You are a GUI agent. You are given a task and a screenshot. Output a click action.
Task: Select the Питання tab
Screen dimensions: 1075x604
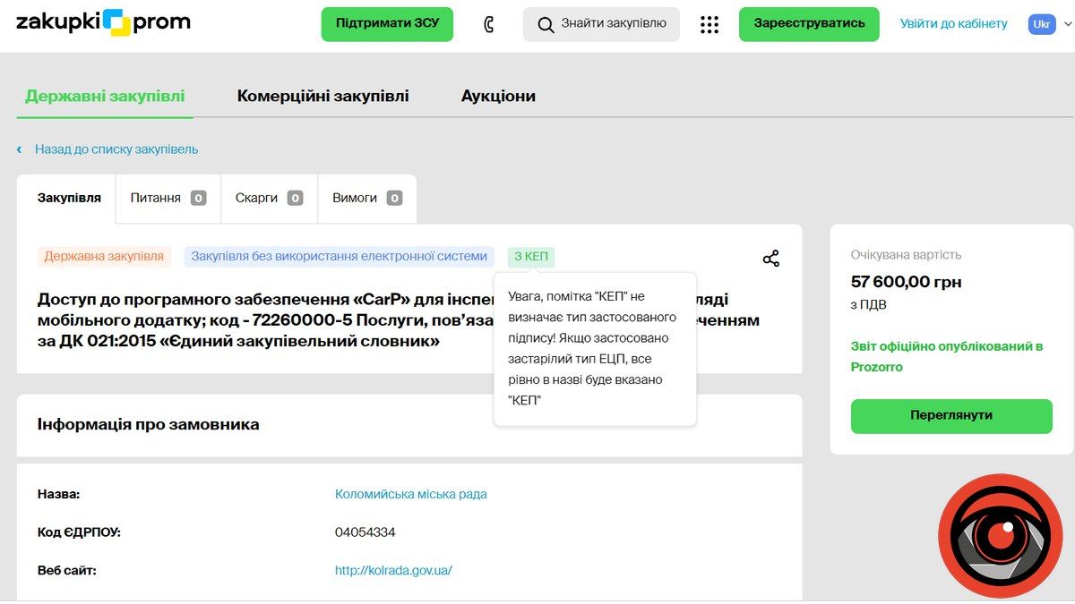pyautogui.click(x=167, y=198)
